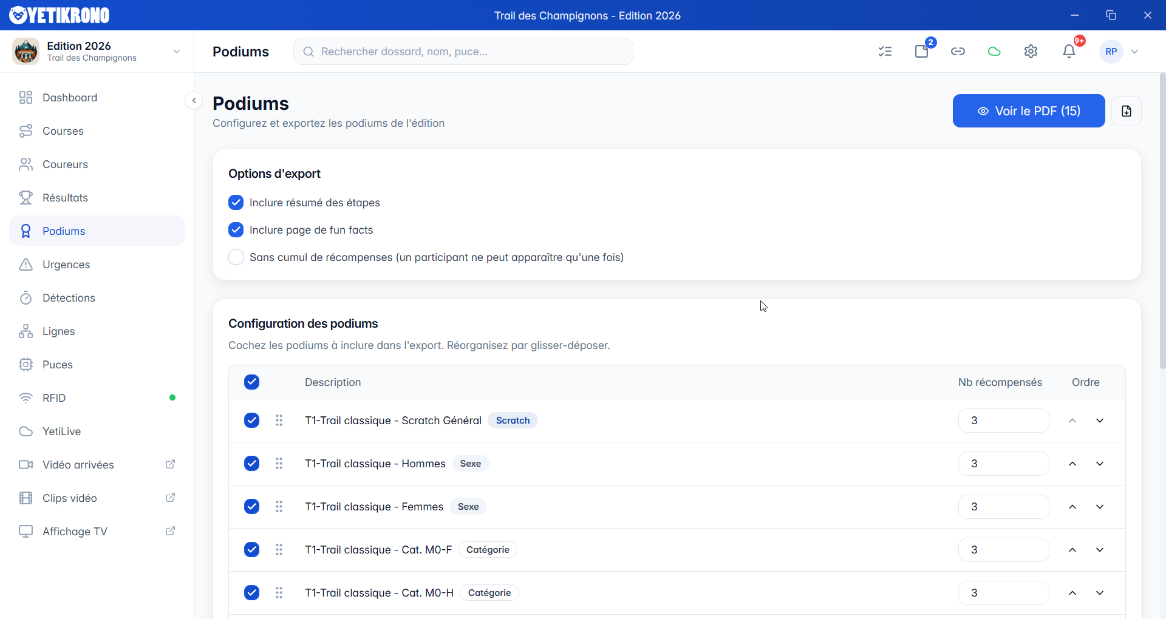This screenshot has width=1166, height=619.
Task: Click the Voir le PDF (15) button
Action: tap(1028, 111)
